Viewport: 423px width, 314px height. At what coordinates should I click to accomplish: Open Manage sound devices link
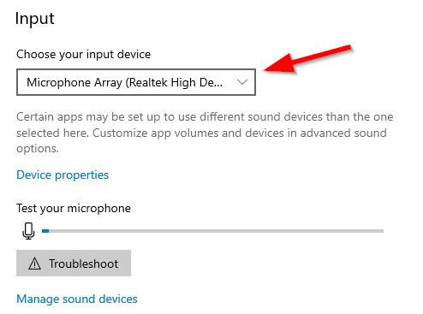coord(77,299)
